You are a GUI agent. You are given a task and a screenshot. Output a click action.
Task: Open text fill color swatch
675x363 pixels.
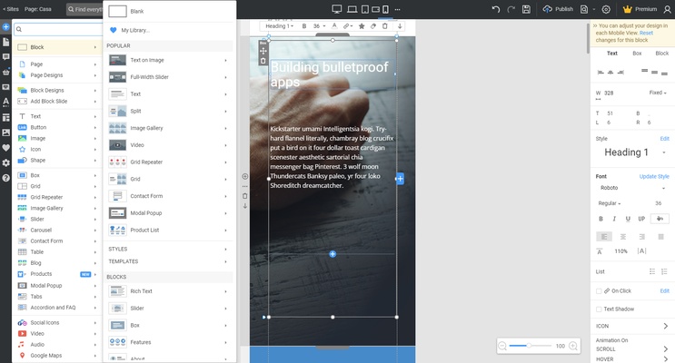(660, 219)
